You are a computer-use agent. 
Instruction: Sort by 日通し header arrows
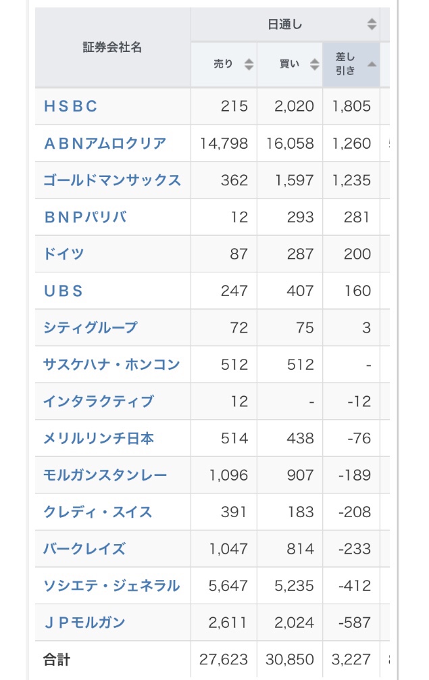(372, 24)
